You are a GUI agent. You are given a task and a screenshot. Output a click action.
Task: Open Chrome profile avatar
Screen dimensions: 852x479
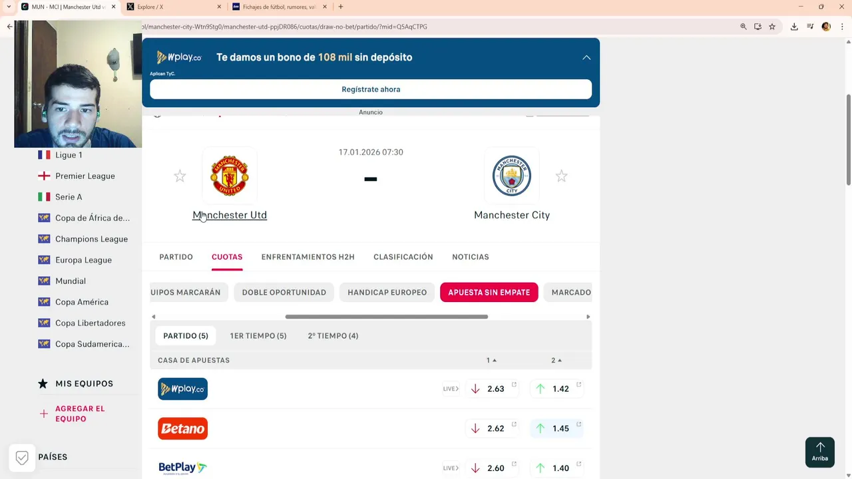[826, 27]
